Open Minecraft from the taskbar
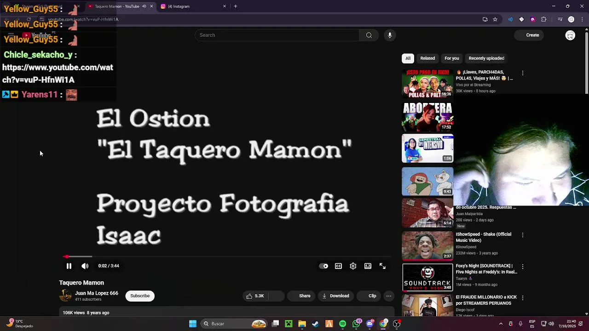Viewport: 589px width, 331px height. click(289, 324)
